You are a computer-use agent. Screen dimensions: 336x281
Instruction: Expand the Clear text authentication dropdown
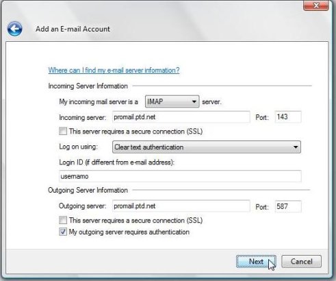207,147
